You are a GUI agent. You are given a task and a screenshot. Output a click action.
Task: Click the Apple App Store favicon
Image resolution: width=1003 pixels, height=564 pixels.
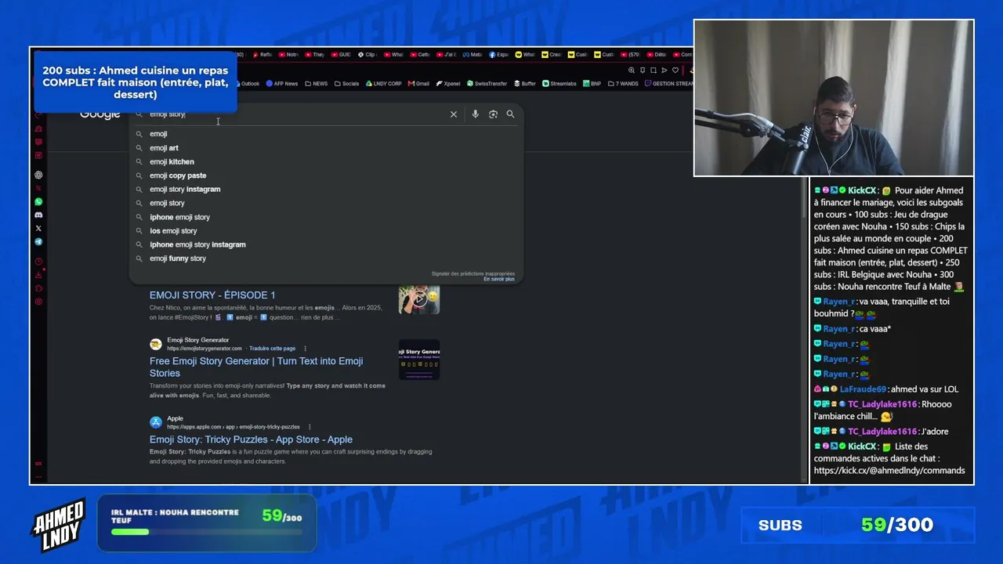coord(156,422)
